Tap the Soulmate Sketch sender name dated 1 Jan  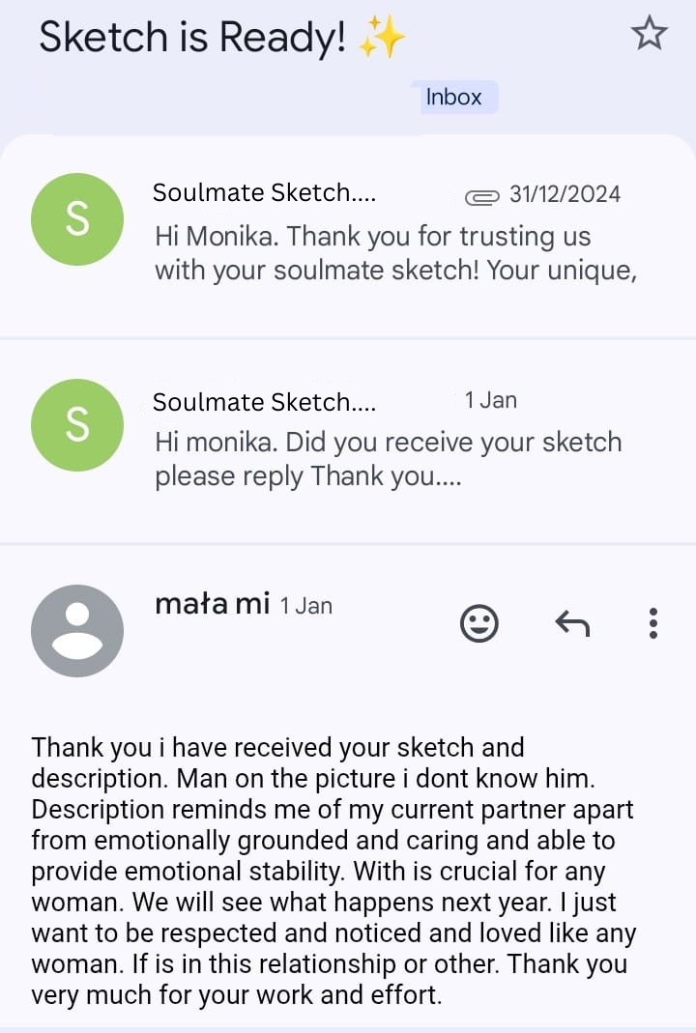(x=264, y=401)
